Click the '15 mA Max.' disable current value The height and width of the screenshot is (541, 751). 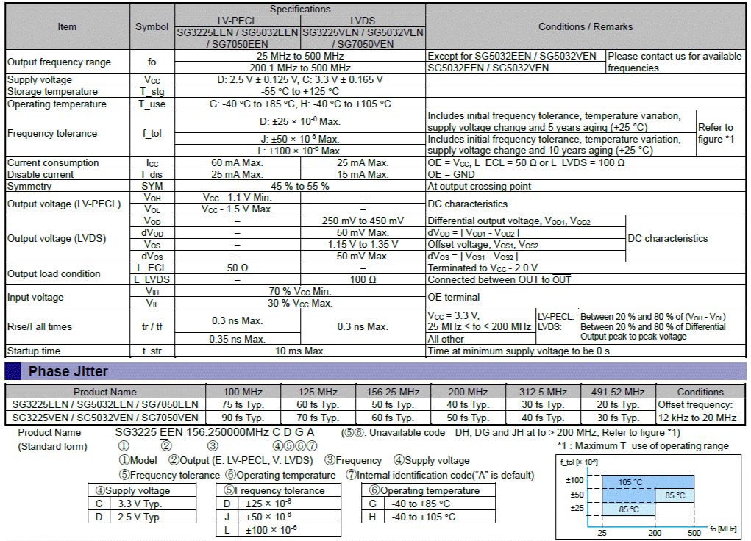coord(363,174)
